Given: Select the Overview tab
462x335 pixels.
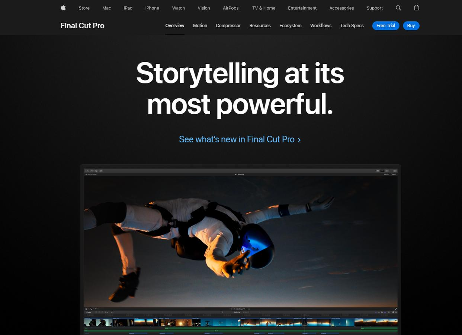Looking at the screenshot, I should (x=175, y=26).
